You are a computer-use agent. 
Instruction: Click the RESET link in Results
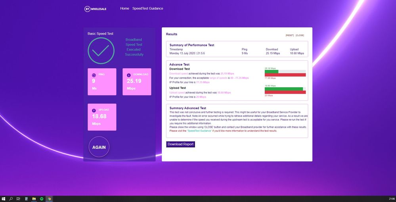click(290, 35)
